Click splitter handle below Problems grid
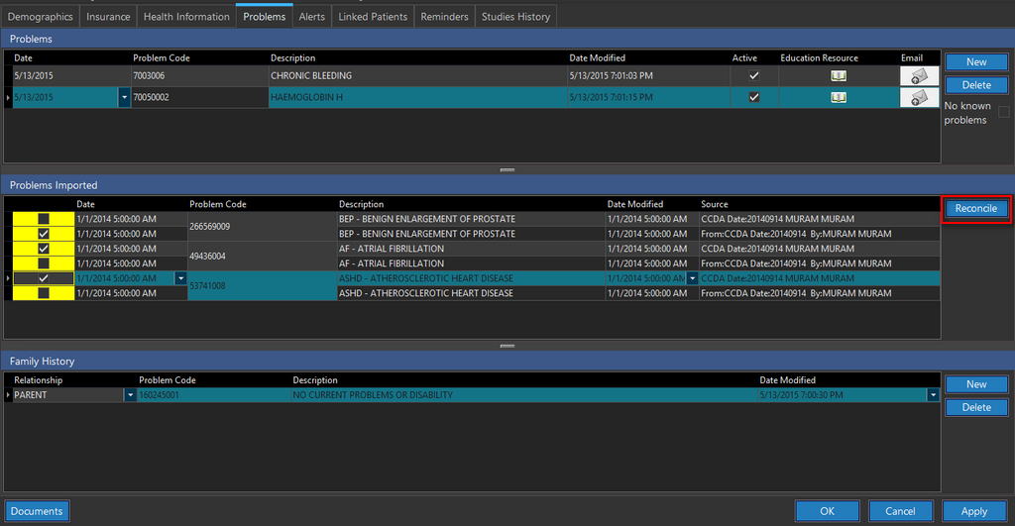Image resolution: width=1015 pixels, height=526 pixels. coord(507,170)
